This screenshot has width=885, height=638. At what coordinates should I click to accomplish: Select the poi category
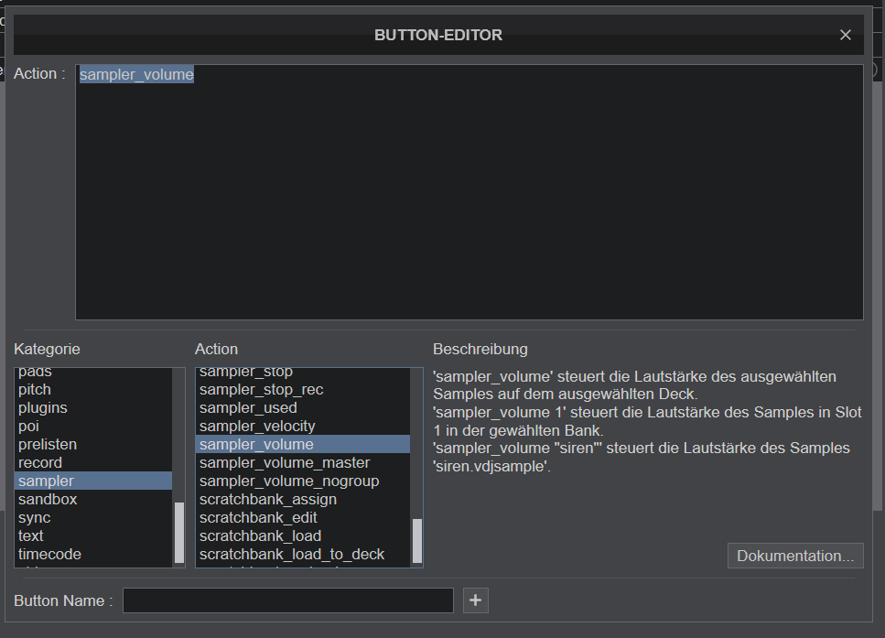(x=93, y=427)
